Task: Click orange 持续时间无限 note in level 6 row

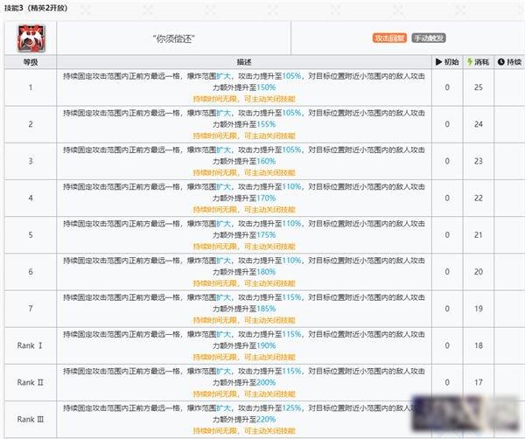Action: (x=215, y=283)
